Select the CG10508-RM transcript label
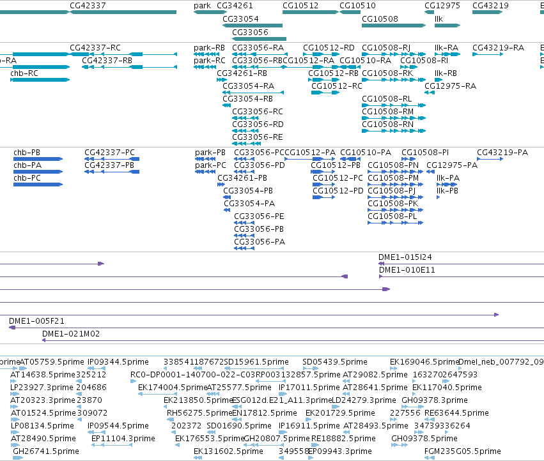 388,112
